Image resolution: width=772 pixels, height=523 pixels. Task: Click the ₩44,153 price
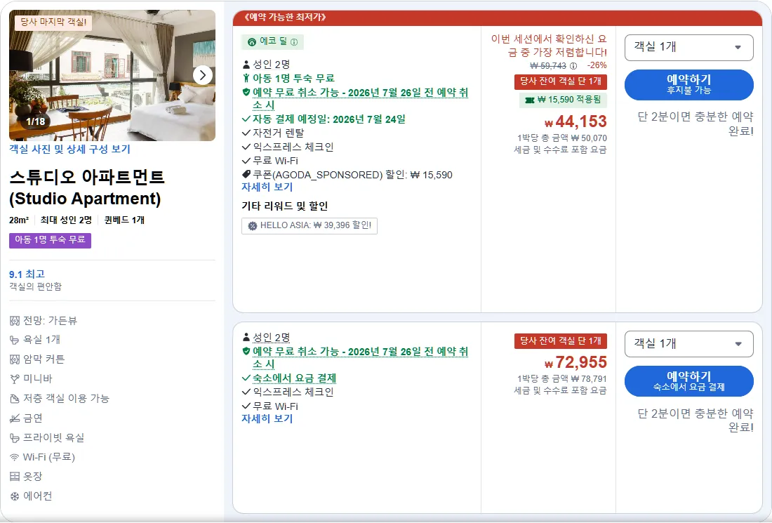[x=575, y=121]
